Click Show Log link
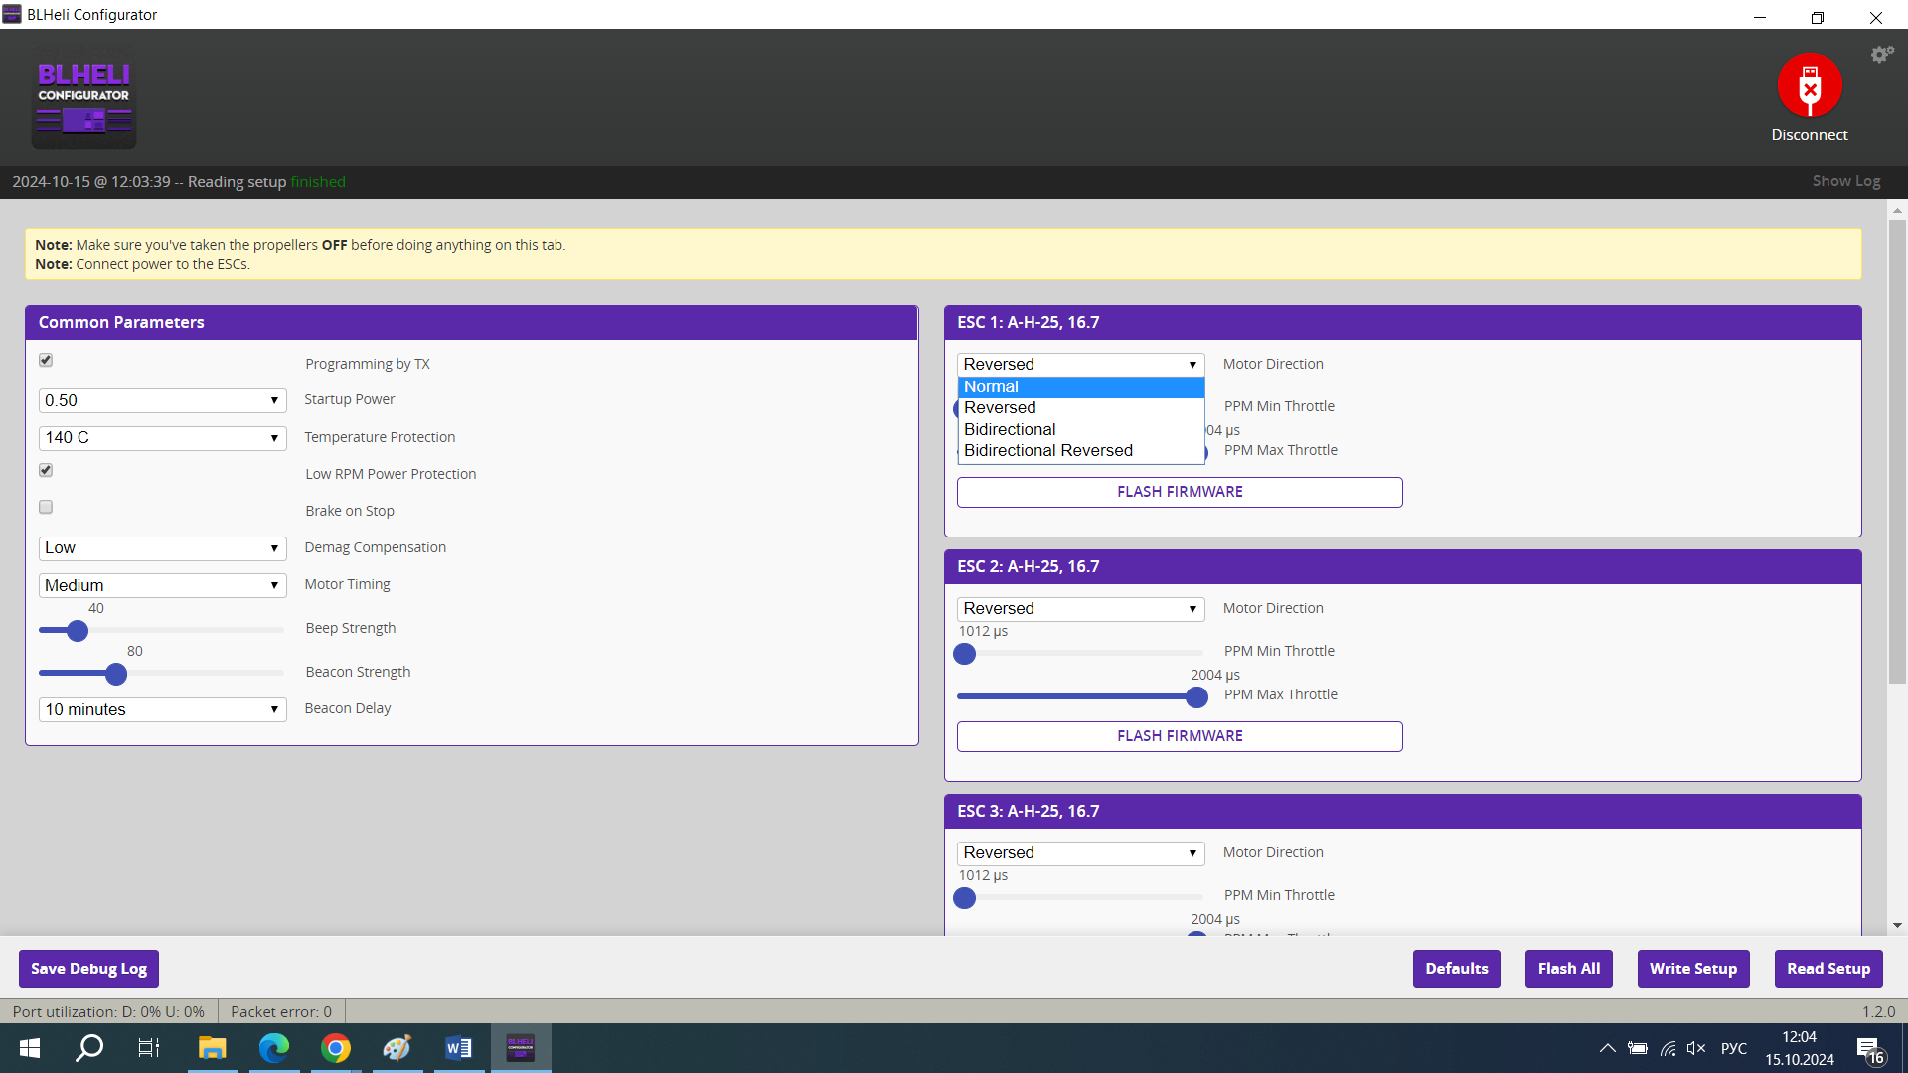1908x1073 pixels. click(x=1845, y=181)
